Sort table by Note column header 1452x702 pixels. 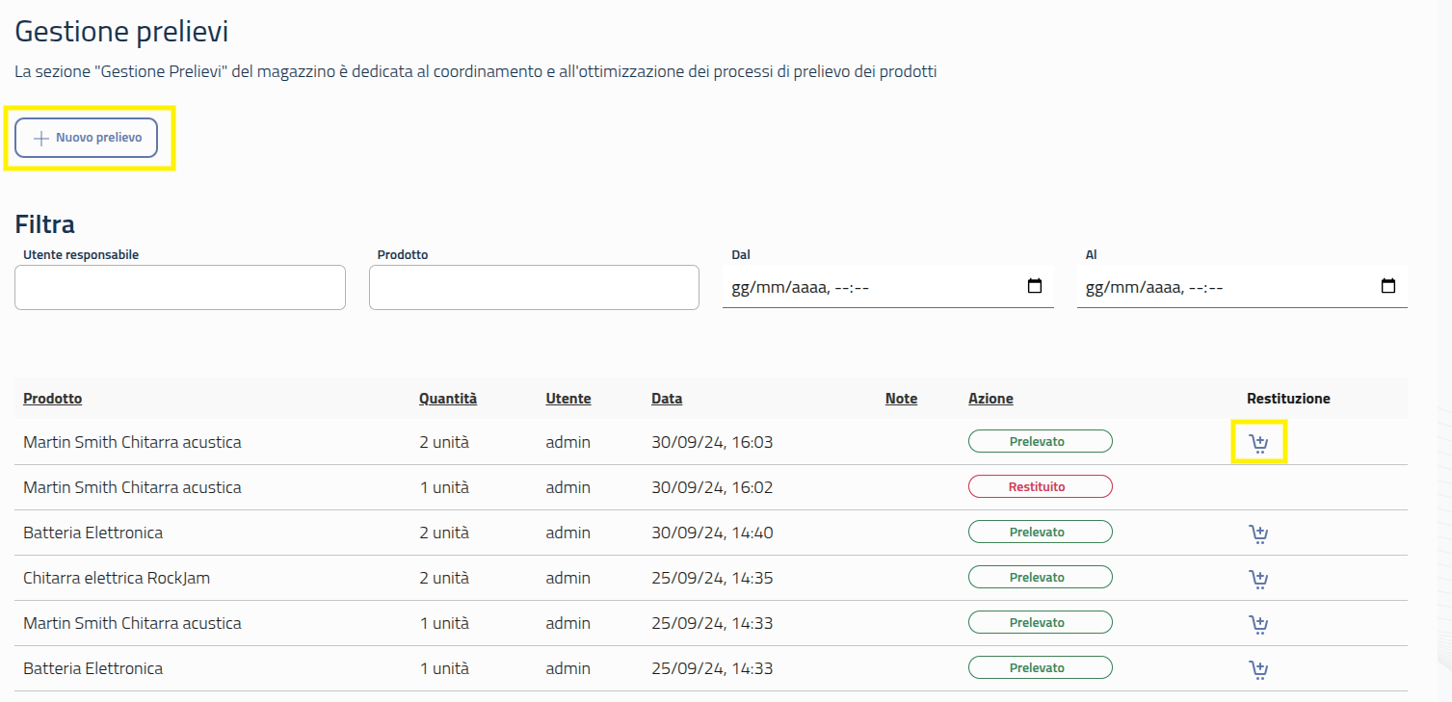click(x=901, y=399)
